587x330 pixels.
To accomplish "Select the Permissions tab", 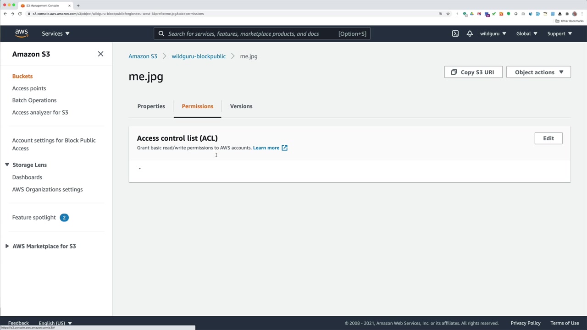I will pyautogui.click(x=197, y=106).
